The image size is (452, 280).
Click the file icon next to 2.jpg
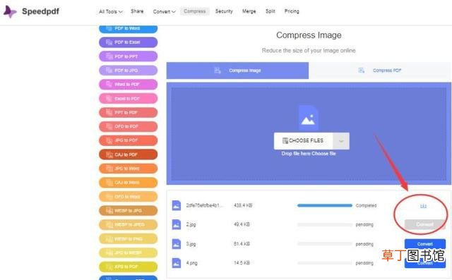pos(177,224)
